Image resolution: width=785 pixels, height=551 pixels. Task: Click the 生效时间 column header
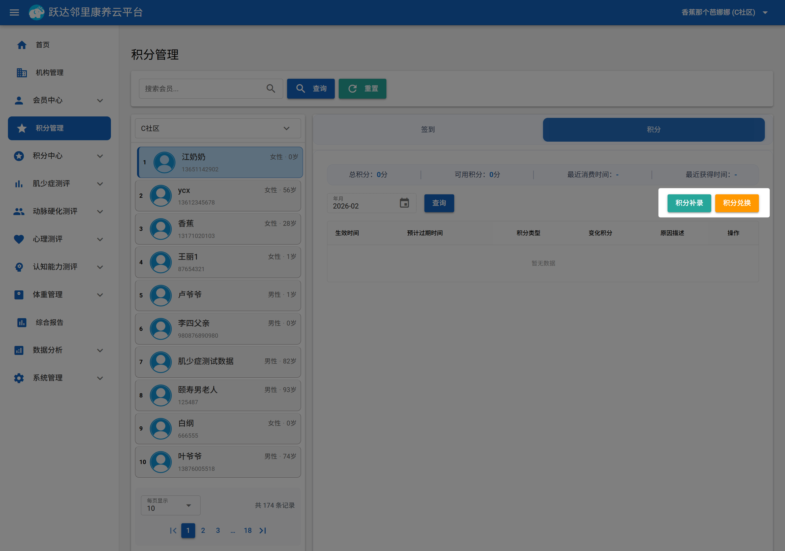[x=347, y=233]
